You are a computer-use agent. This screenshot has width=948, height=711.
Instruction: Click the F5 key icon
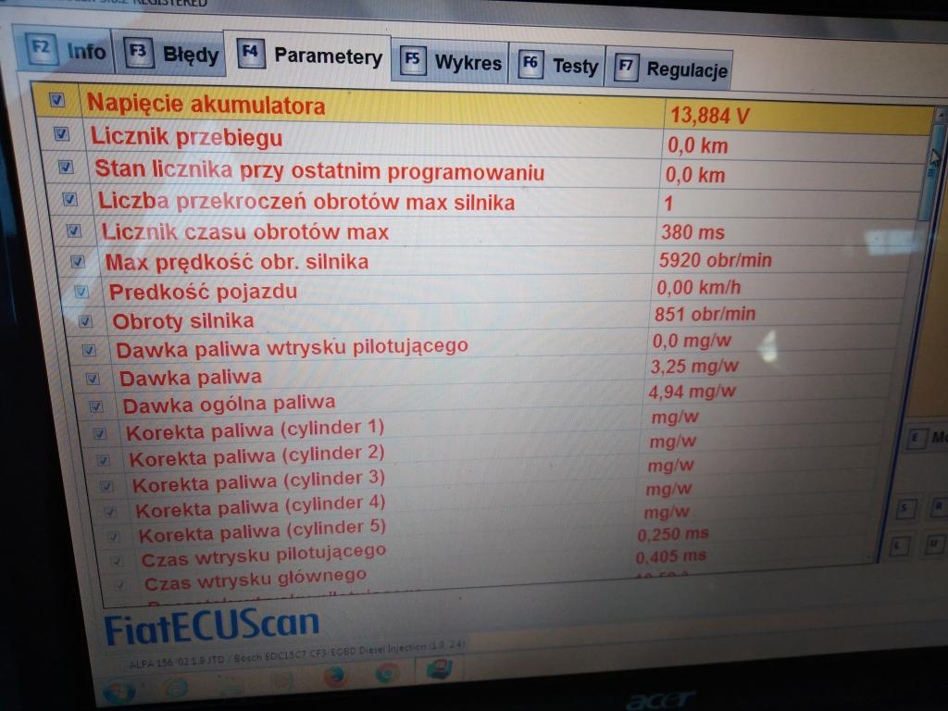(412, 60)
